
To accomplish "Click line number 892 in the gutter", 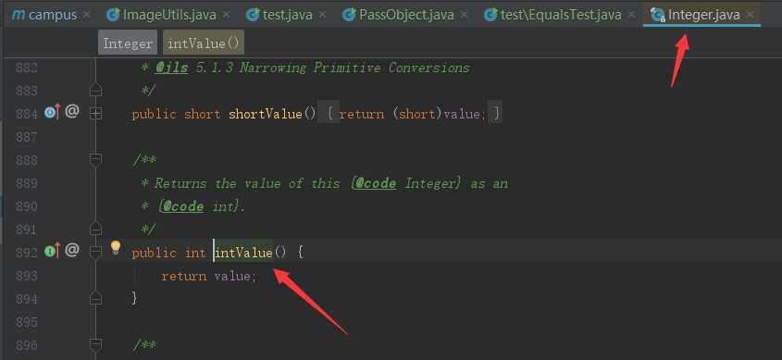I will (x=26, y=253).
